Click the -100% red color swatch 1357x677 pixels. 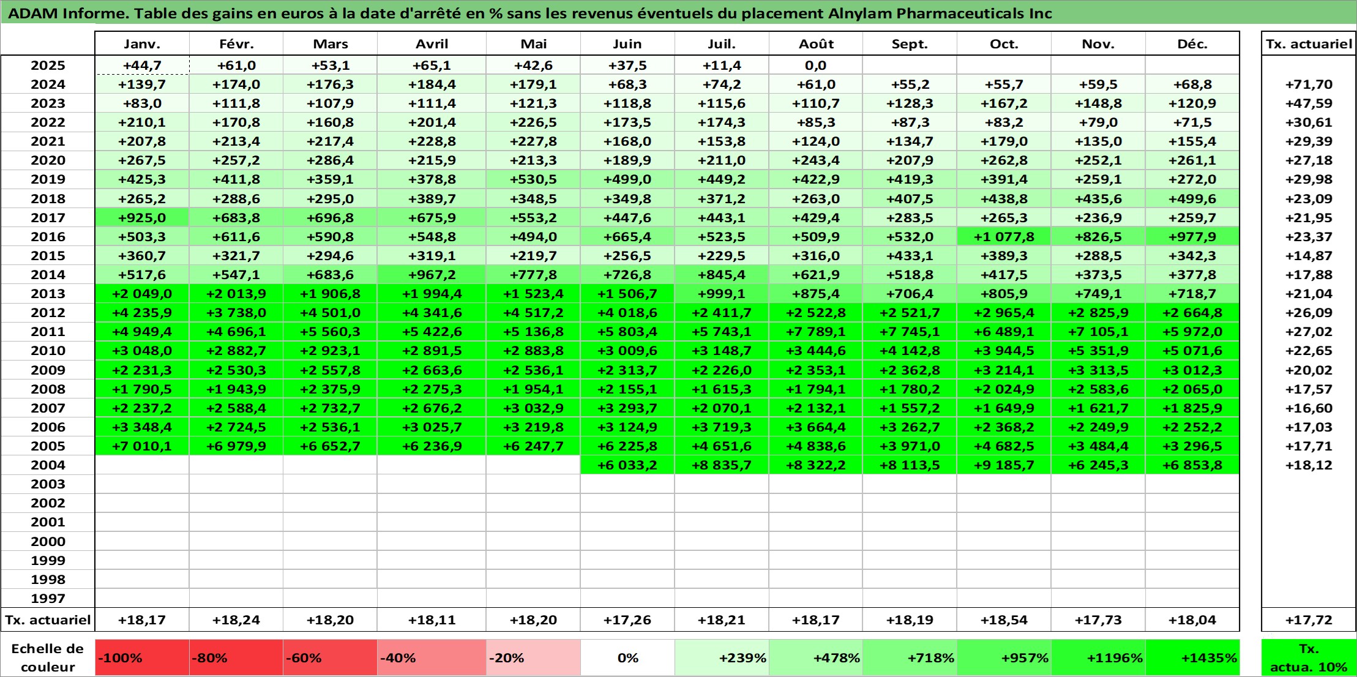point(142,657)
